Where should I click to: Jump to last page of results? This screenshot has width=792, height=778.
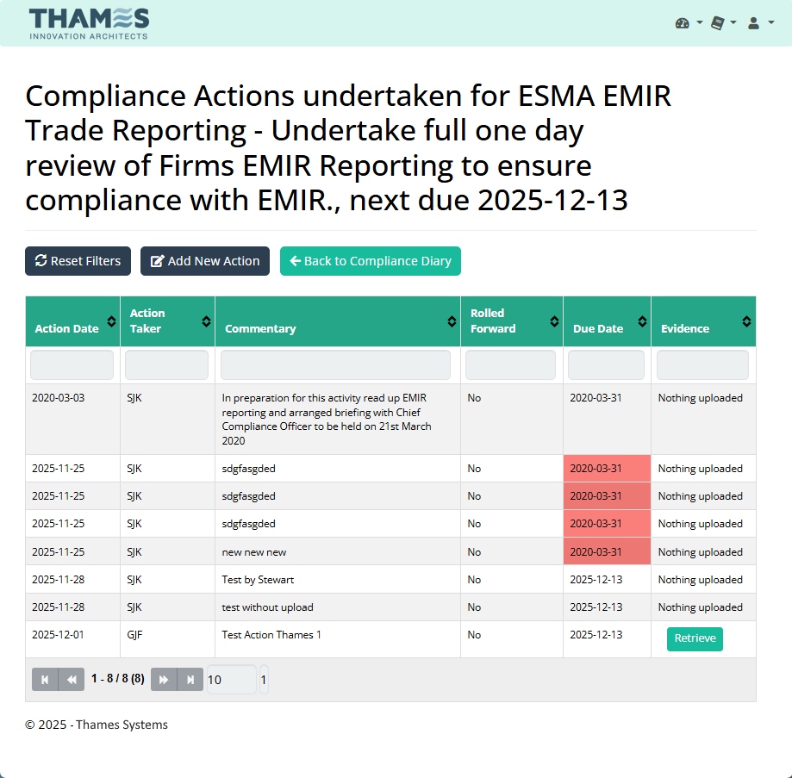[190, 680]
